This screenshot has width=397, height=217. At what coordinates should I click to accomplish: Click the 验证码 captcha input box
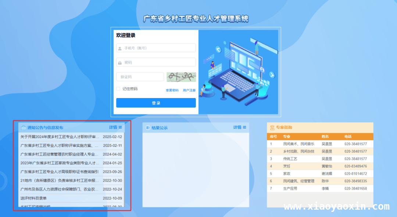140,77
